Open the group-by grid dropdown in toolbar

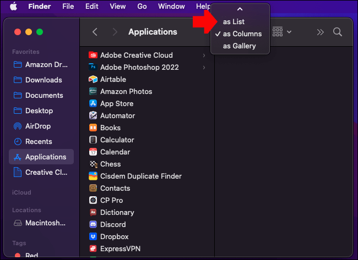pos(281,32)
